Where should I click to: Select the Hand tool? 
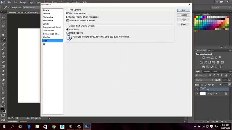click(x=3, y=98)
